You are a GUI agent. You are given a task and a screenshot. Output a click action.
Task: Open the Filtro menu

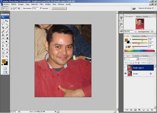point(42,4)
